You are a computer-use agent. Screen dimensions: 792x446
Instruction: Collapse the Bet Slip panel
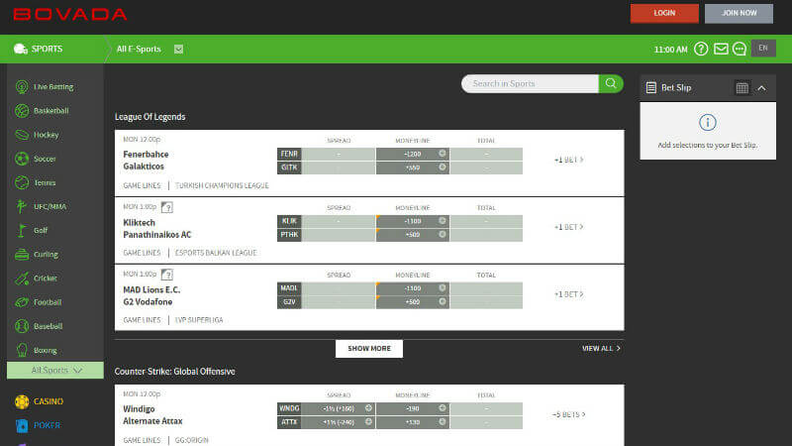[761, 88]
